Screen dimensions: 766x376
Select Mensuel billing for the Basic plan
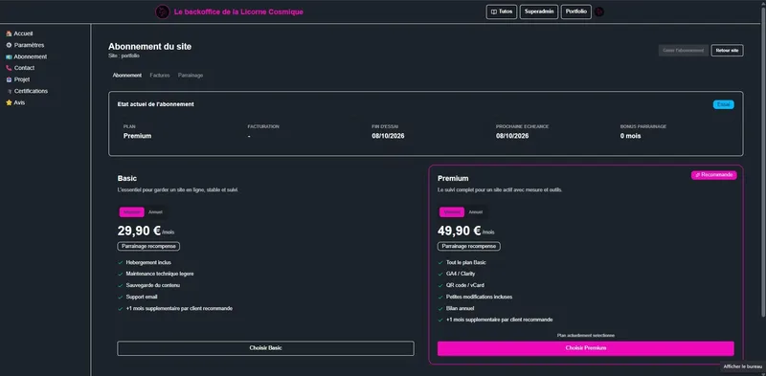pyautogui.click(x=131, y=212)
